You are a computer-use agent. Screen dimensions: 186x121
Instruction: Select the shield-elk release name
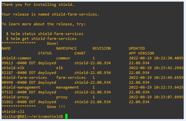(13, 68)
